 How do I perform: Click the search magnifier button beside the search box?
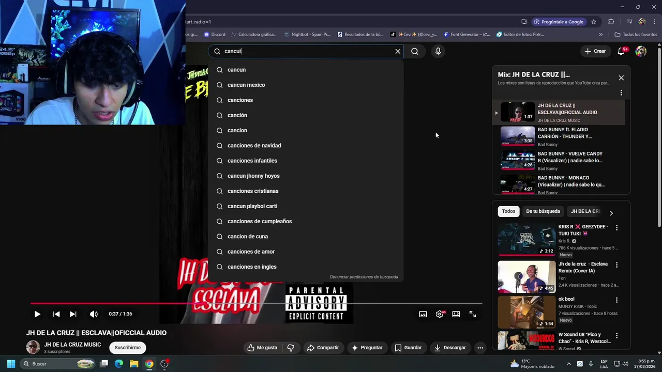pos(415,51)
